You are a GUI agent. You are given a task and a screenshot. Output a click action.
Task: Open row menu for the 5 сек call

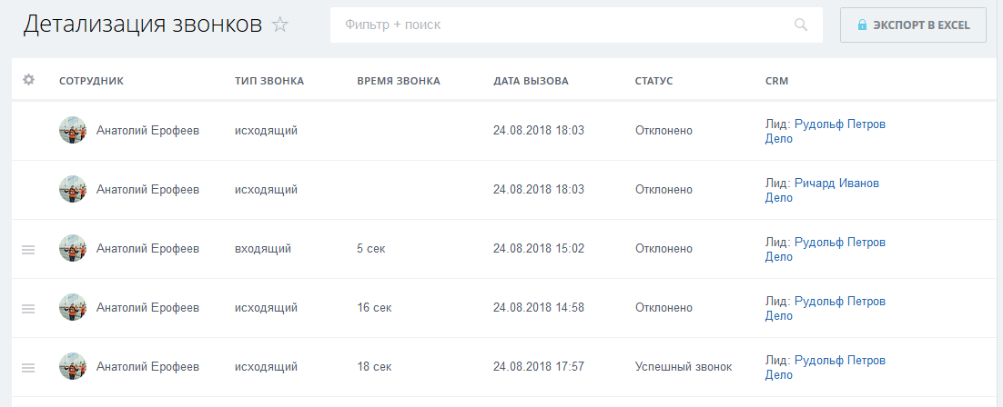pos(28,249)
